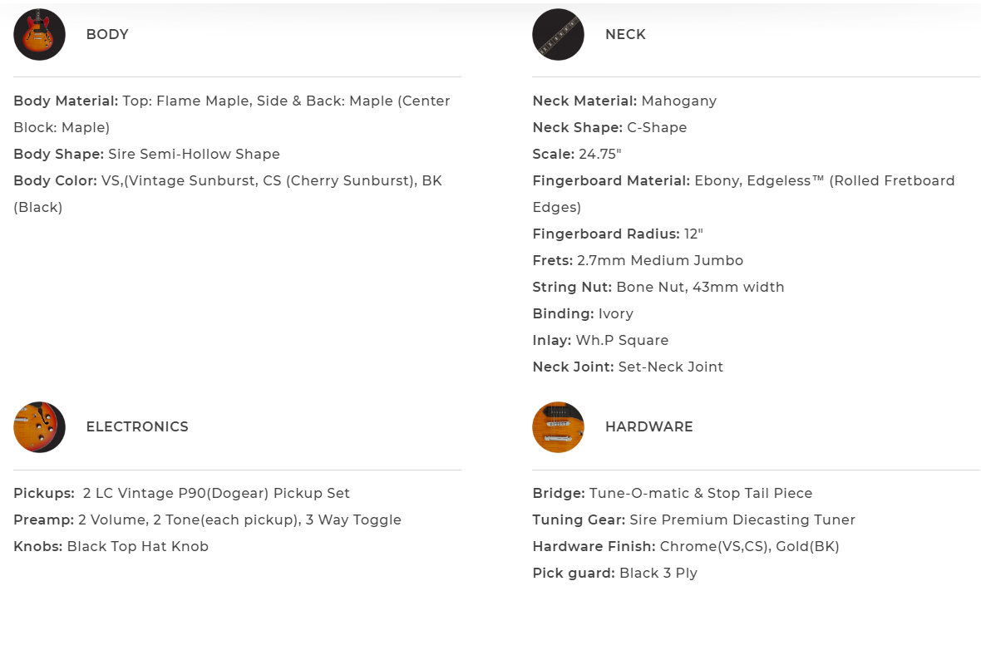Click the Hardware Finish label
This screenshot has width=981, height=655.
[594, 547]
